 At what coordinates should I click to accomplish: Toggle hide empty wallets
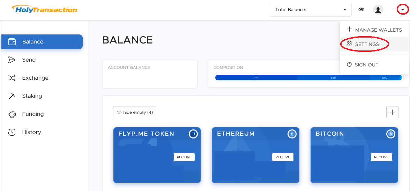pos(135,112)
